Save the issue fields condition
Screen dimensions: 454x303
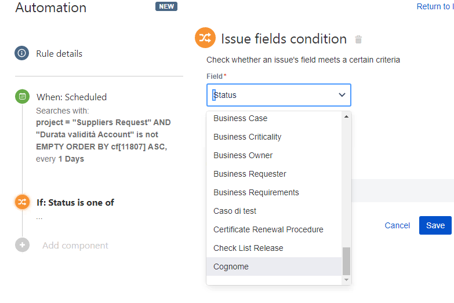(435, 225)
